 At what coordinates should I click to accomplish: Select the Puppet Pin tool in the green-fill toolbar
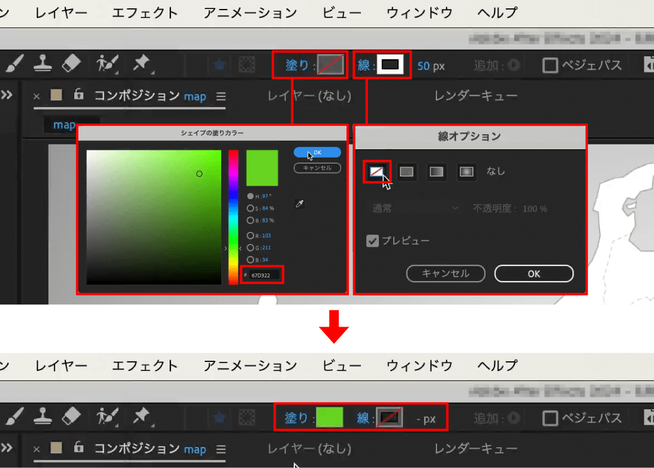click(141, 416)
